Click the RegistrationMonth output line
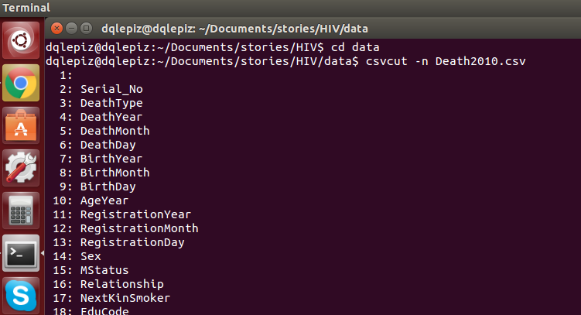 tap(125, 228)
